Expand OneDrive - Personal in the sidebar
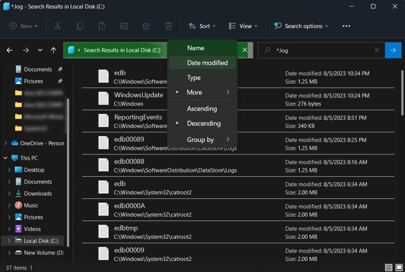 [6, 143]
